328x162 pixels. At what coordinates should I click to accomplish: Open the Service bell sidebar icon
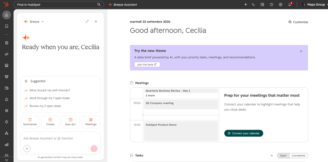point(7,99)
